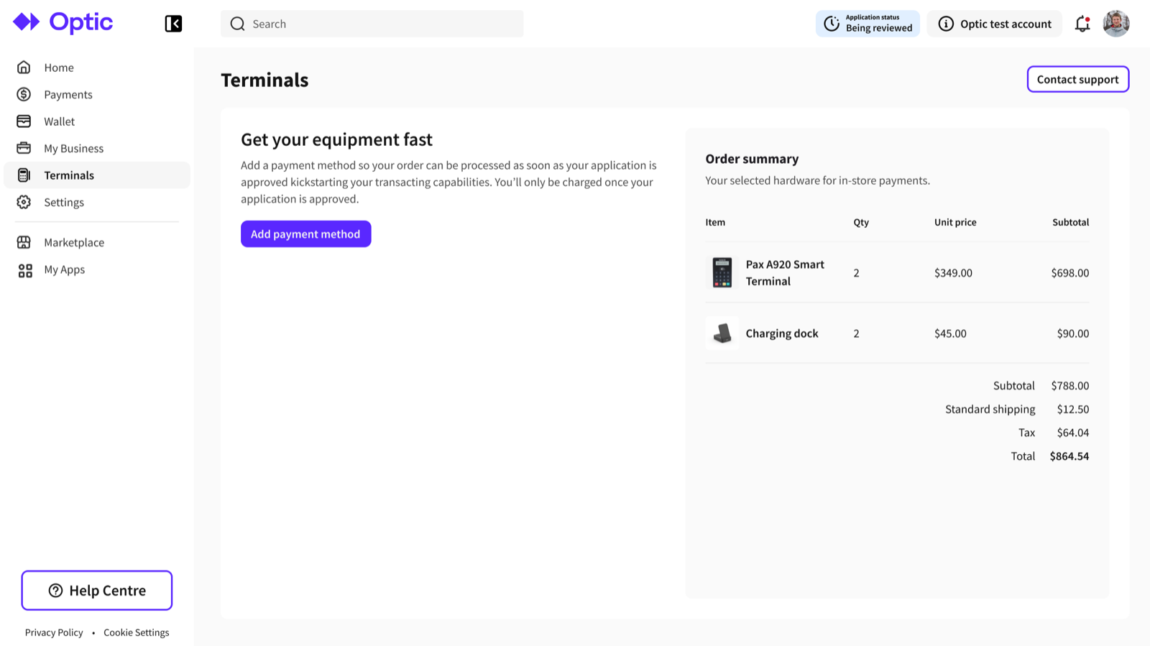1150x646 pixels.
Task: Go to Home in the sidebar
Action: (97, 68)
